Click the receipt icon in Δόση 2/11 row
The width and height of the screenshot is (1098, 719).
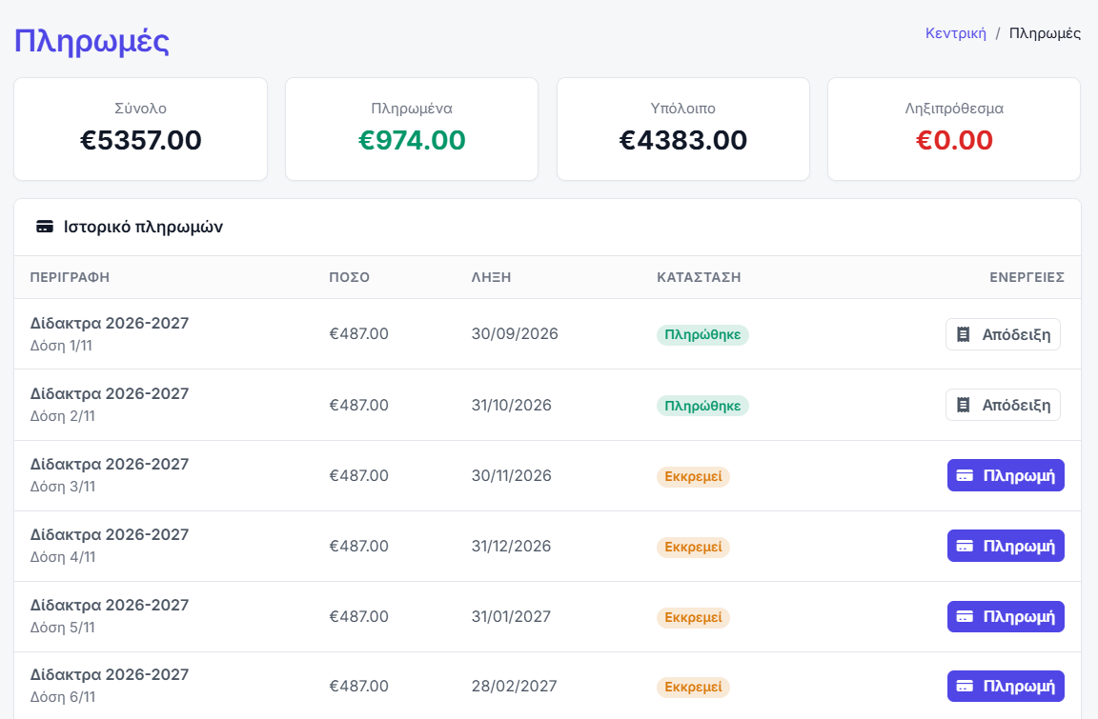pos(964,405)
